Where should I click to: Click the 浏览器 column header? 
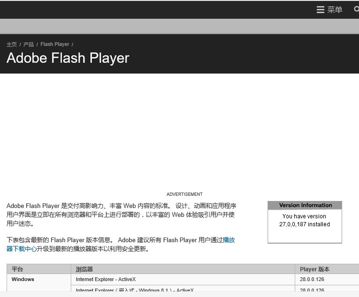[x=183, y=269]
